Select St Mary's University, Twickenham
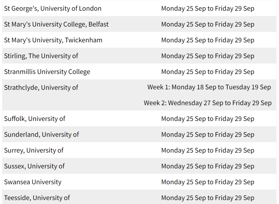Screen dimensions: 279x204 click(53, 40)
